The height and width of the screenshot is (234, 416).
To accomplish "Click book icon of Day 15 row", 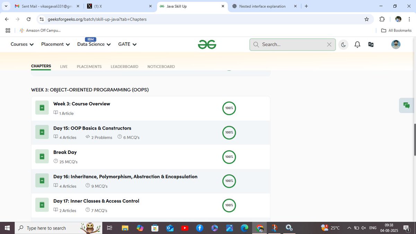I will [x=42, y=132].
